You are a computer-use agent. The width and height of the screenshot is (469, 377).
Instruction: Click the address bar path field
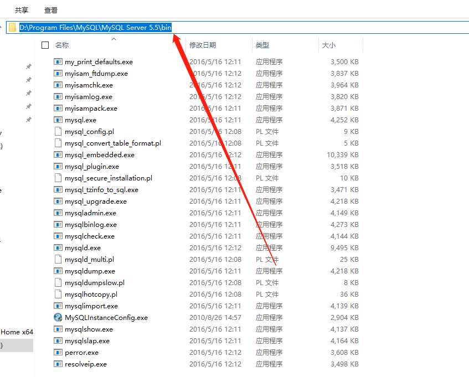coord(238,28)
